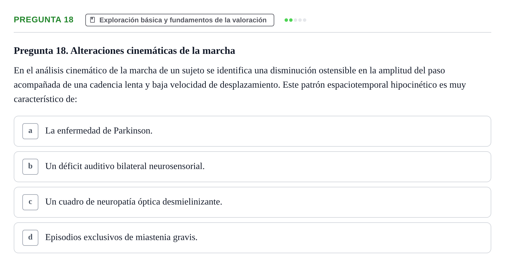Click the question paragraph starting 'En el análisis cinemático'

[240, 85]
